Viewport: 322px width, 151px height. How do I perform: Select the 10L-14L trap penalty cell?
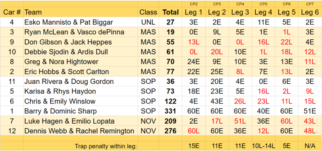(x=264, y=146)
